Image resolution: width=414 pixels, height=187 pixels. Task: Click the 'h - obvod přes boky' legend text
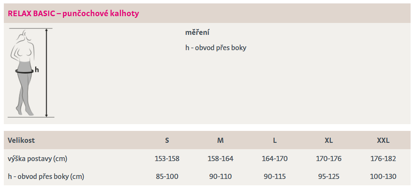coord(216,48)
